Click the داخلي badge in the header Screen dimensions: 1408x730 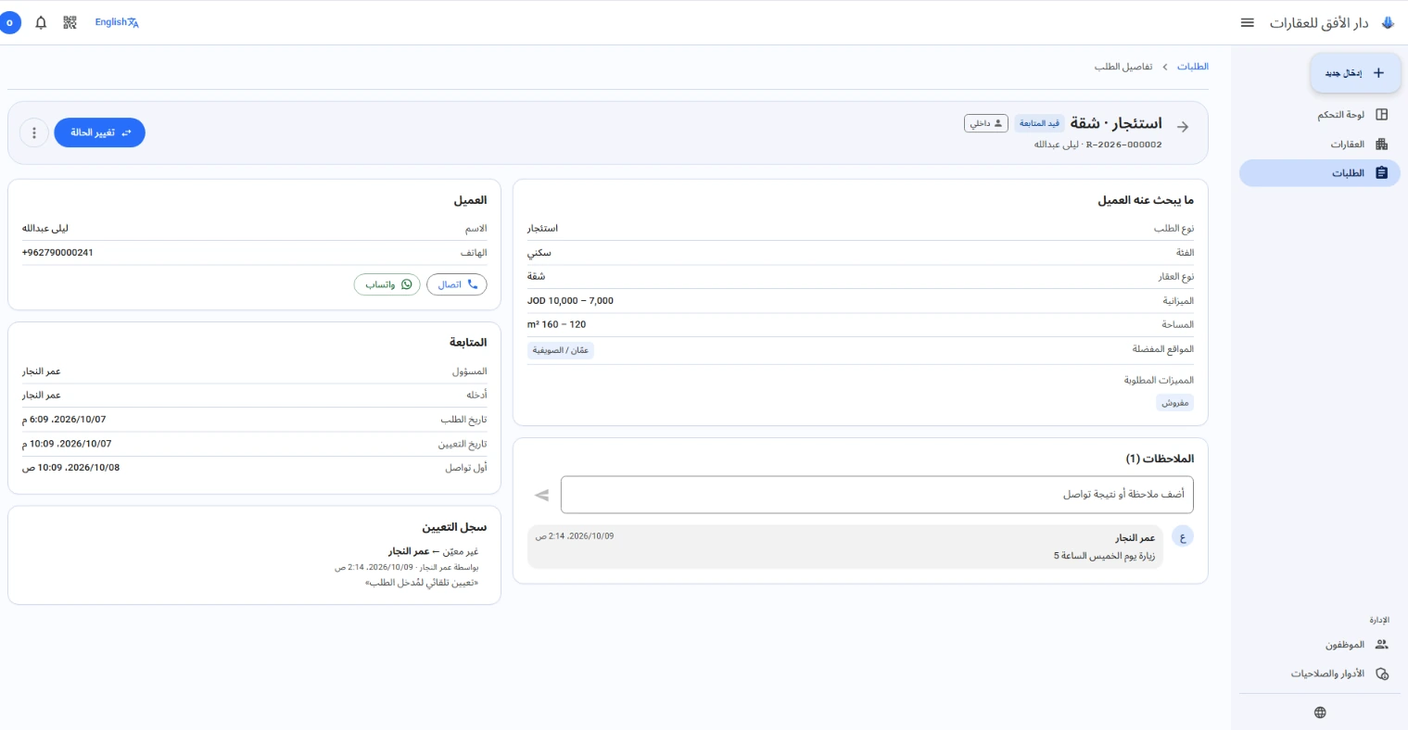pyautogui.click(x=986, y=123)
